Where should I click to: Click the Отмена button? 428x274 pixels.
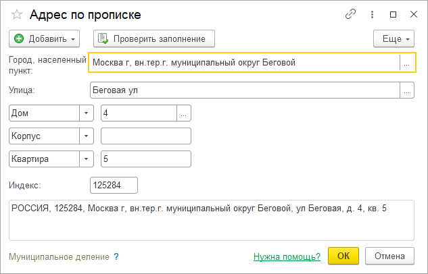pyautogui.click(x=389, y=256)
